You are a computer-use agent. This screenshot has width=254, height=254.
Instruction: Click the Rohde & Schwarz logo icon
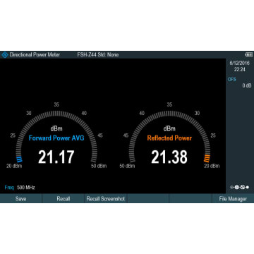(5, 55)
